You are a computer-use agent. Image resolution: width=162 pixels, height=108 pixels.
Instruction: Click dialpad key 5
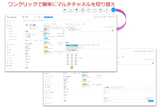pyautogui.click(x=72, y=58)
